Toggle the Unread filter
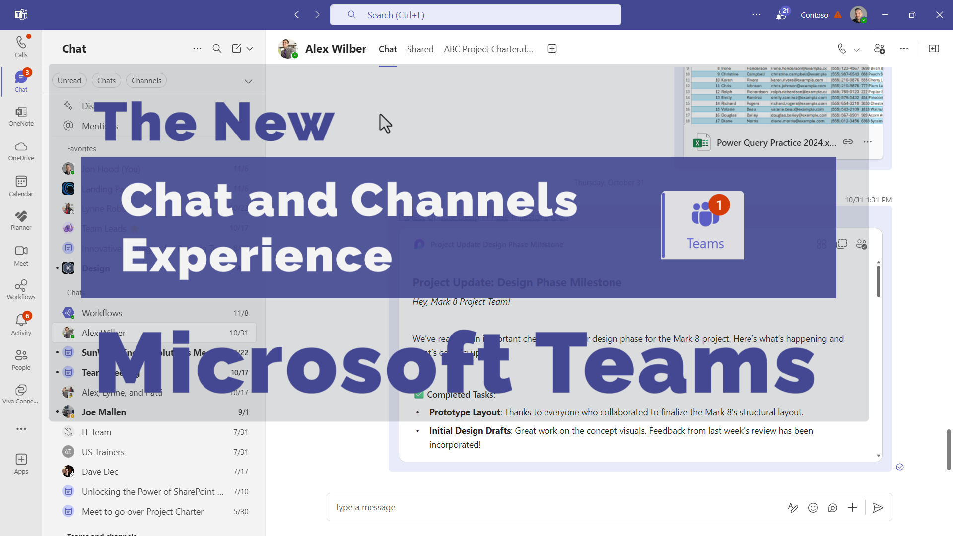Viewport: 953px width, 536px height. [69, 80]
